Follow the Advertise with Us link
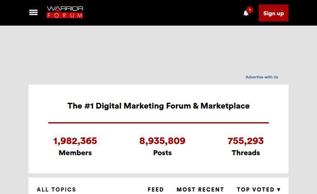The height and width of the screenshot is (194, 317). coord(262,77)
